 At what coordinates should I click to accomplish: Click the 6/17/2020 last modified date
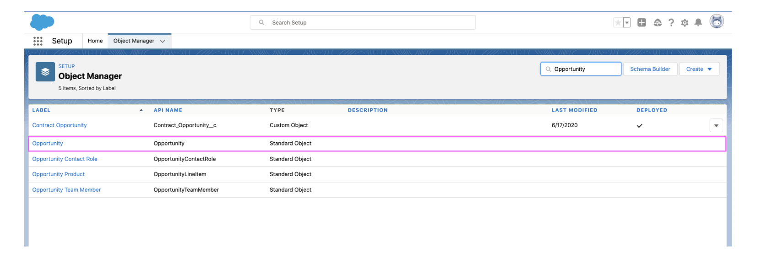pos(564,125)
